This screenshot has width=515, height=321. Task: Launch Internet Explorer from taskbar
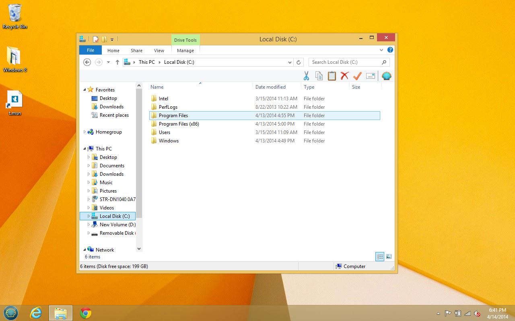tap(36, 313)
